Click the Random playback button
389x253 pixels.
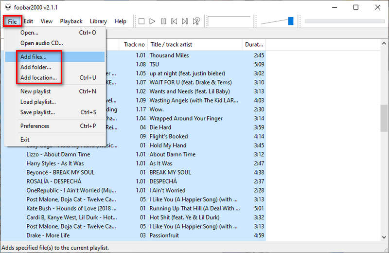pyautogui.click(x=196, y=21)
